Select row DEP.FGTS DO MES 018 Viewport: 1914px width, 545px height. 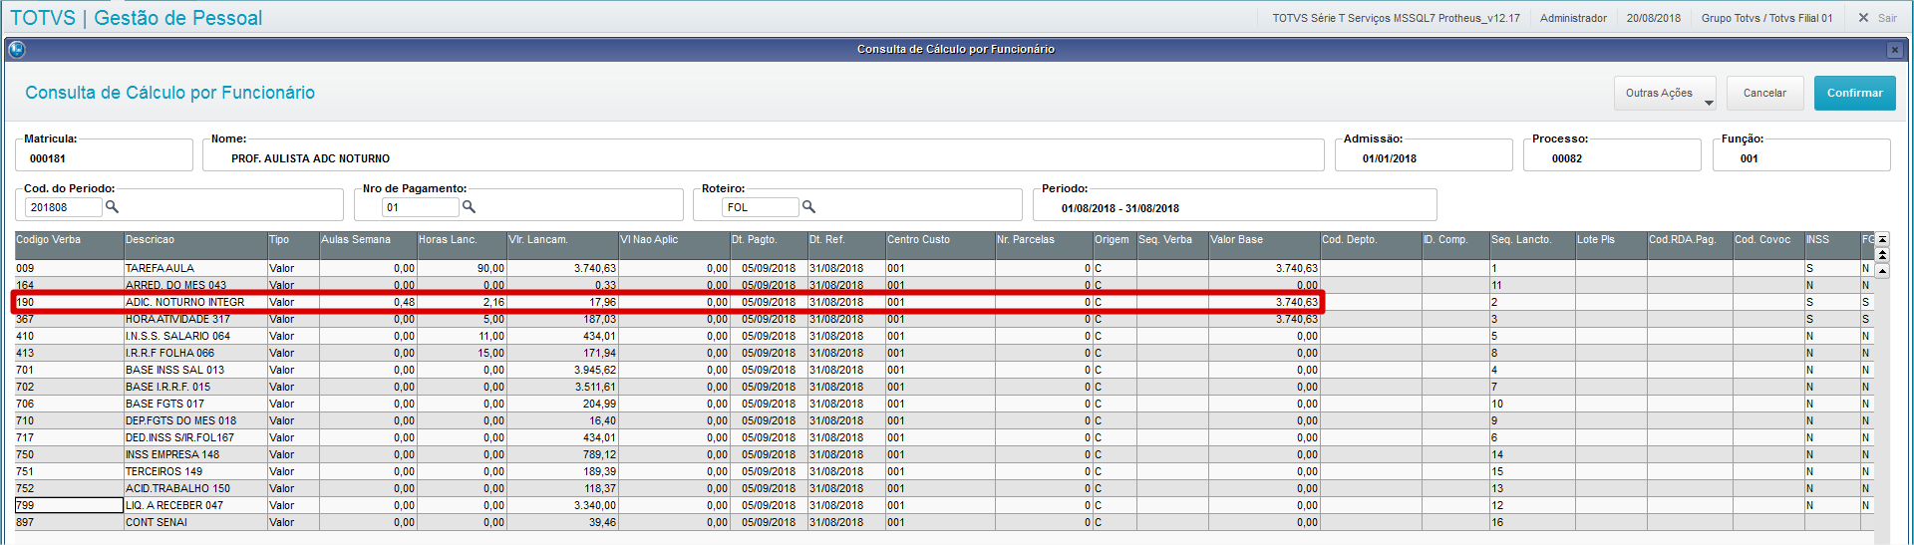[x=944, y=420]
